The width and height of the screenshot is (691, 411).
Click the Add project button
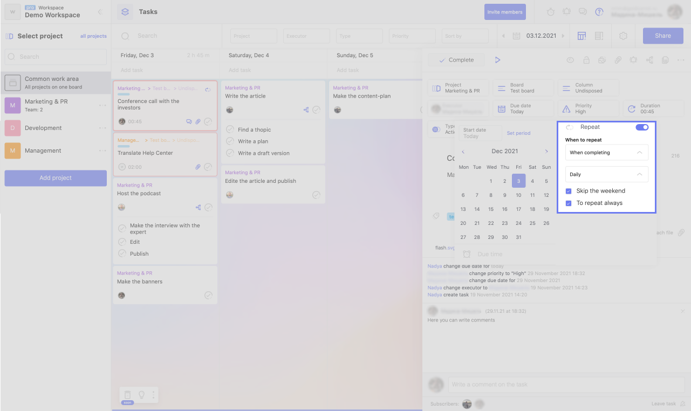[x=56, y=178]
